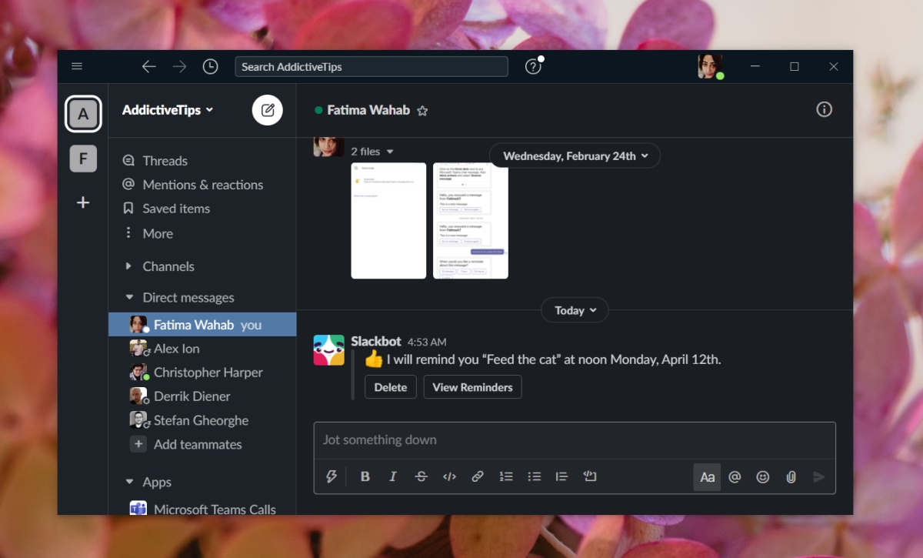This screenshot has height=558, width=923.
Task: Toggle inline code formatting
Action: click(449, 476)
